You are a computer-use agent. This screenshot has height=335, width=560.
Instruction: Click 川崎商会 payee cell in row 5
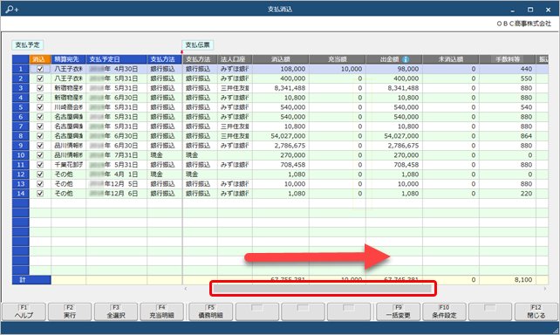(68, 107)
